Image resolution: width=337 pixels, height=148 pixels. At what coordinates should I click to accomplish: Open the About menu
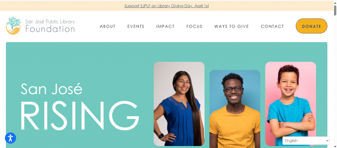tap(108, 26)
